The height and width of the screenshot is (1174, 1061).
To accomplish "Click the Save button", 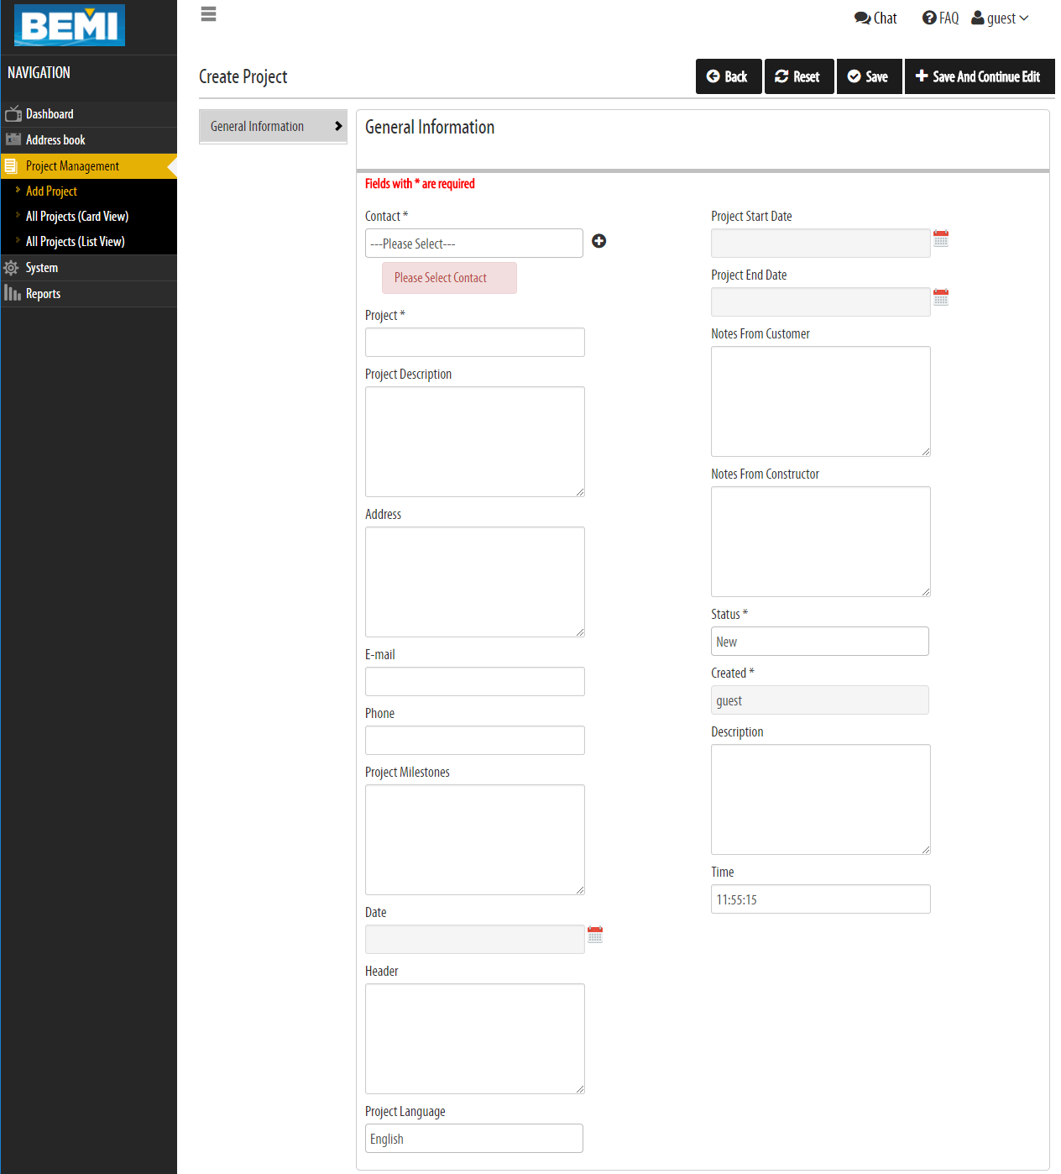I will click(x=869, y=76).
